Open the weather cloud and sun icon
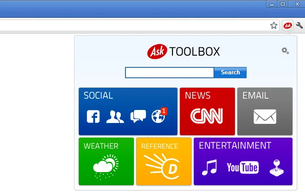The height and width of the screenshot is (196, 305). point(106,167)
